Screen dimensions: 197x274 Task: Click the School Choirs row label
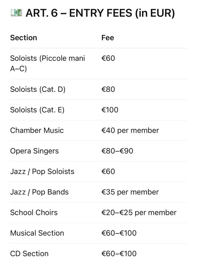(34, 212)
